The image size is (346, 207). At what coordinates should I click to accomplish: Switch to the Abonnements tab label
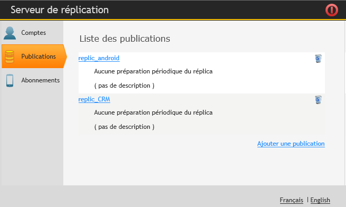[41, 80]
